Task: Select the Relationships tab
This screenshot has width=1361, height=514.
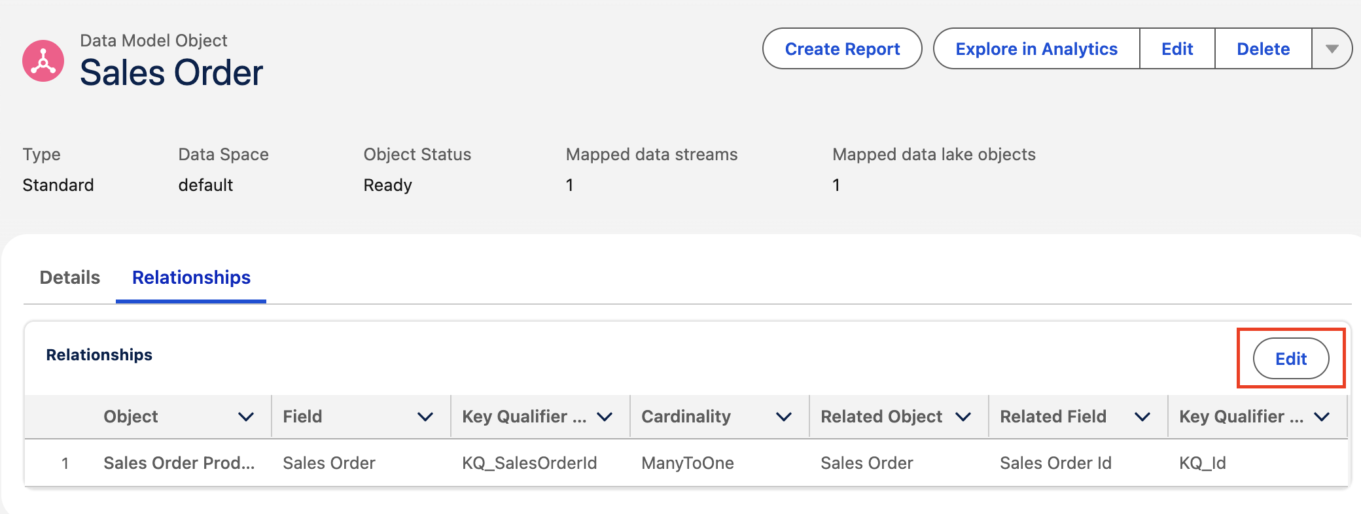Action: [x=191, y=277]
